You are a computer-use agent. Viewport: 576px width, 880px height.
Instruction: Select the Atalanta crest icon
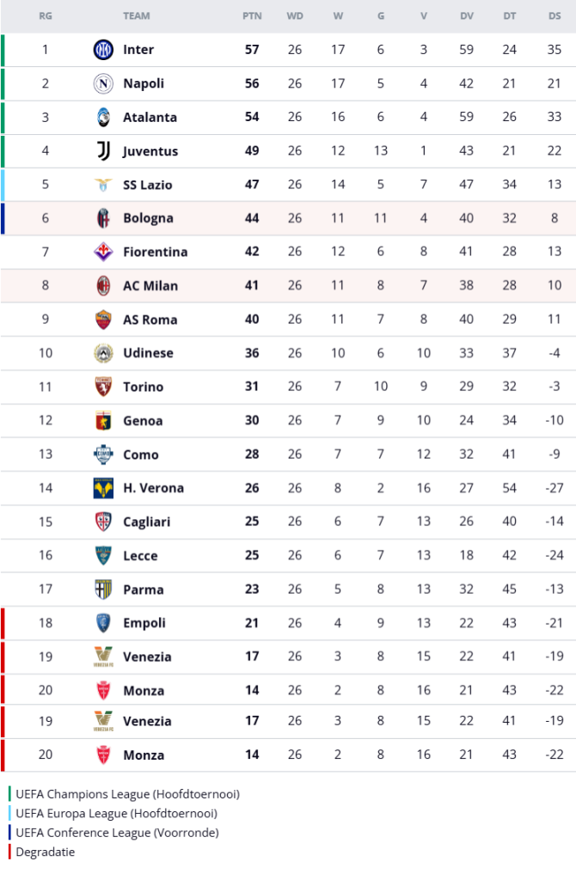coord(103,118)
